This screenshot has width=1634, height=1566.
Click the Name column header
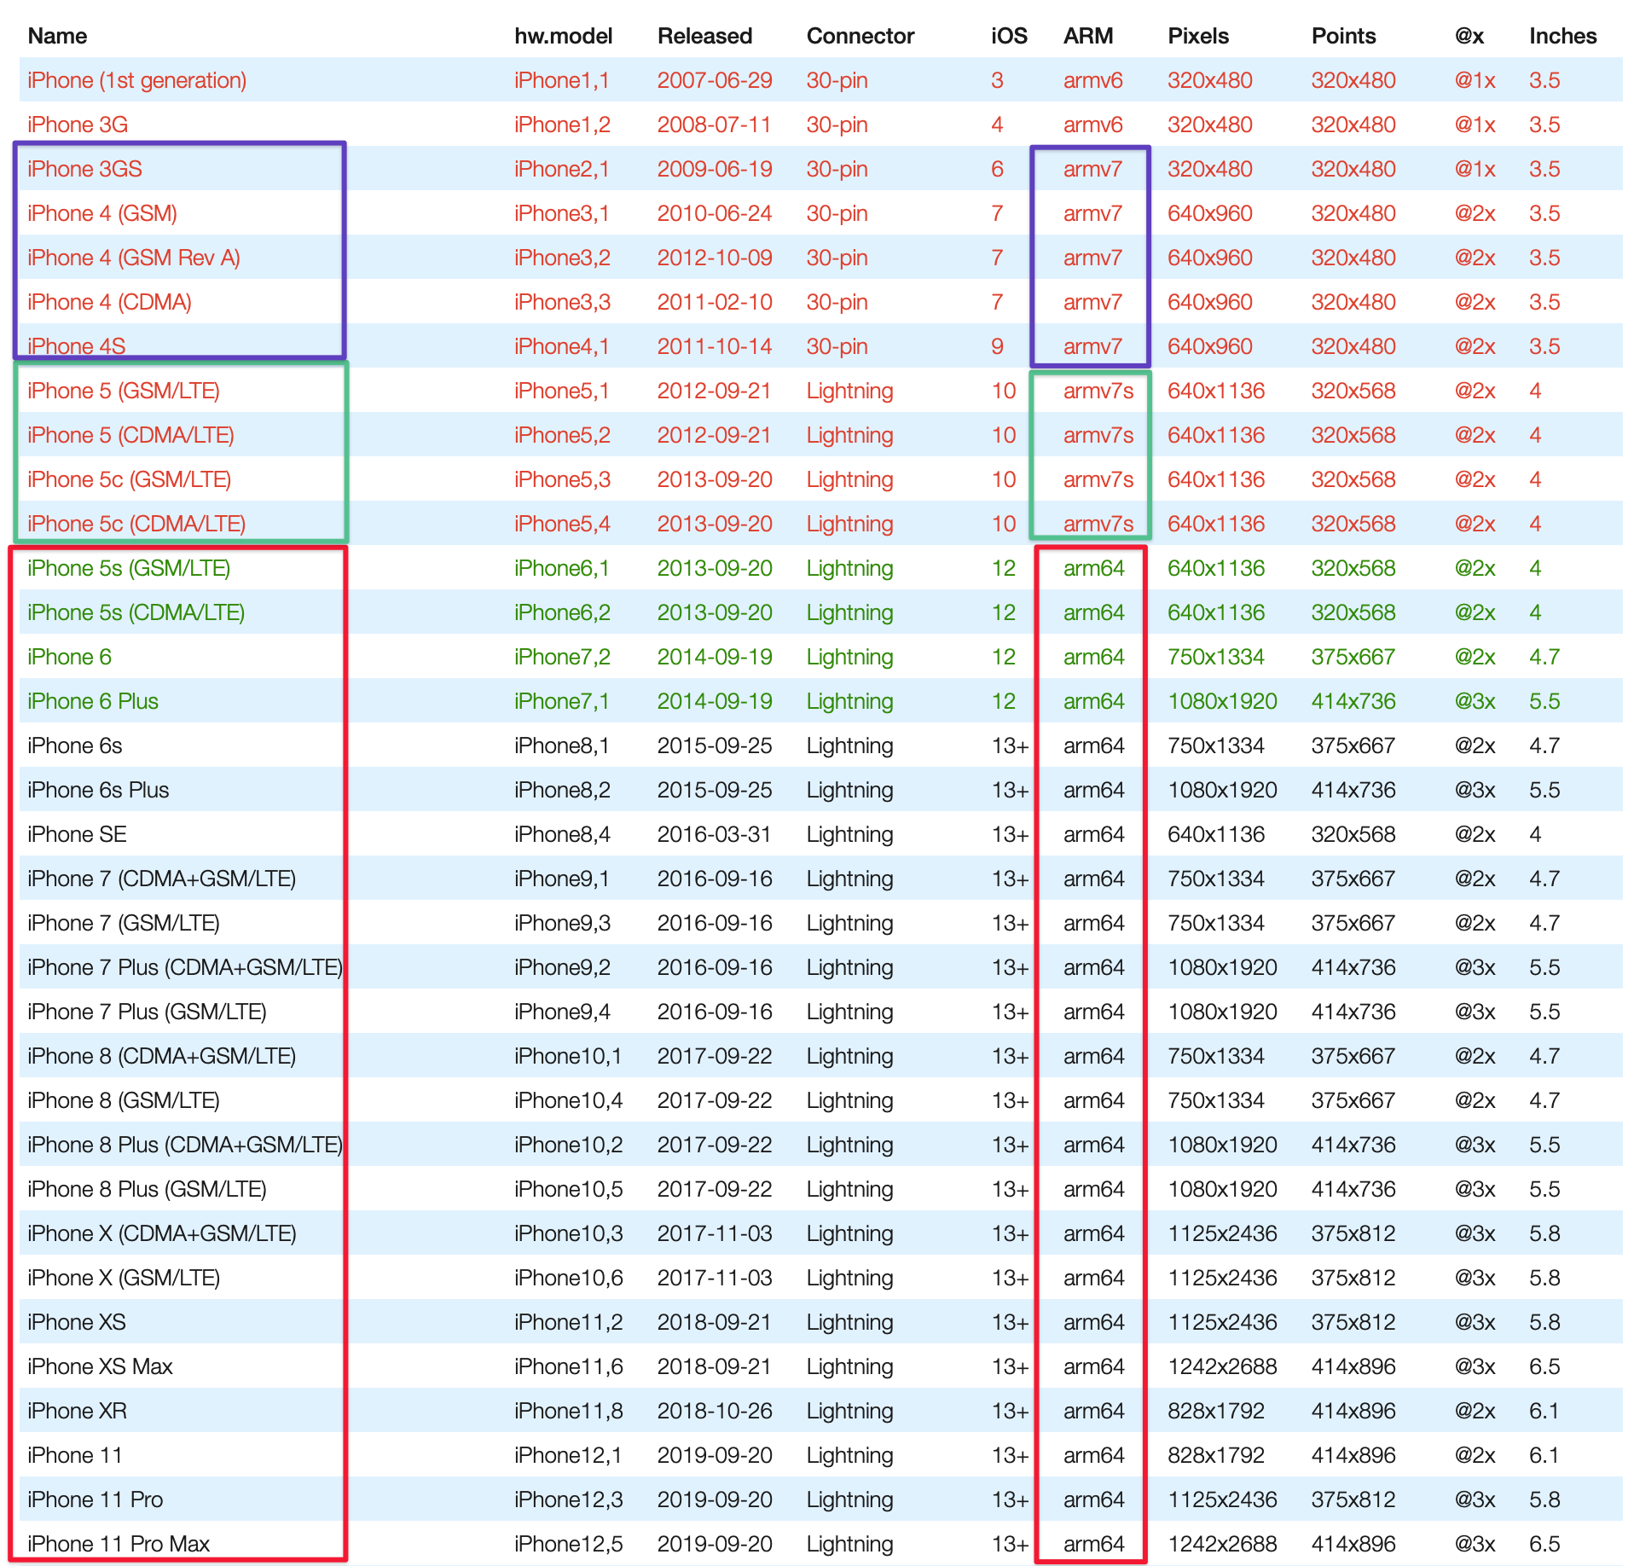[57, 36]
